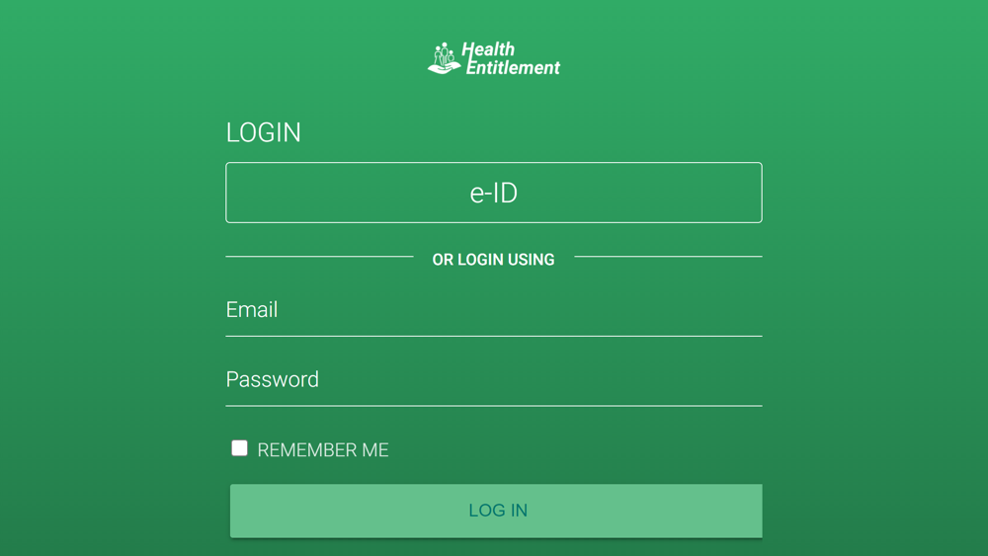
Task: Tick the REMEMBER ME checkbox
Action: 239,448
